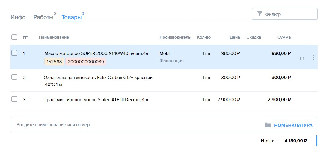Click the Наименование column header
This screenshot has width=326, height=154.
(x=54, y=37)
